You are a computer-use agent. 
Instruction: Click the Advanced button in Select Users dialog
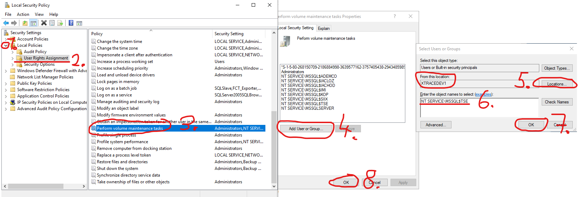436,125
